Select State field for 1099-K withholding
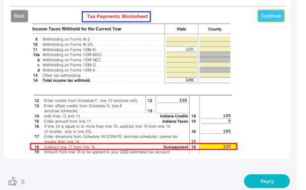306x190 pixels. [x=181, y=70]
